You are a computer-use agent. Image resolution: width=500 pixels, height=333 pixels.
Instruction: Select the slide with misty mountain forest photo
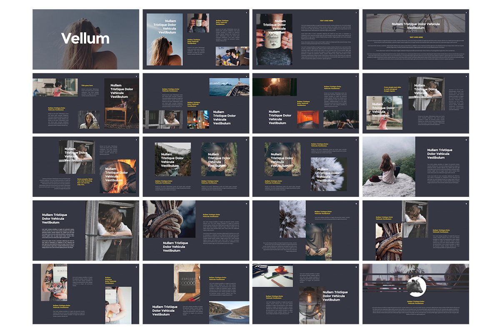point(196,167)
